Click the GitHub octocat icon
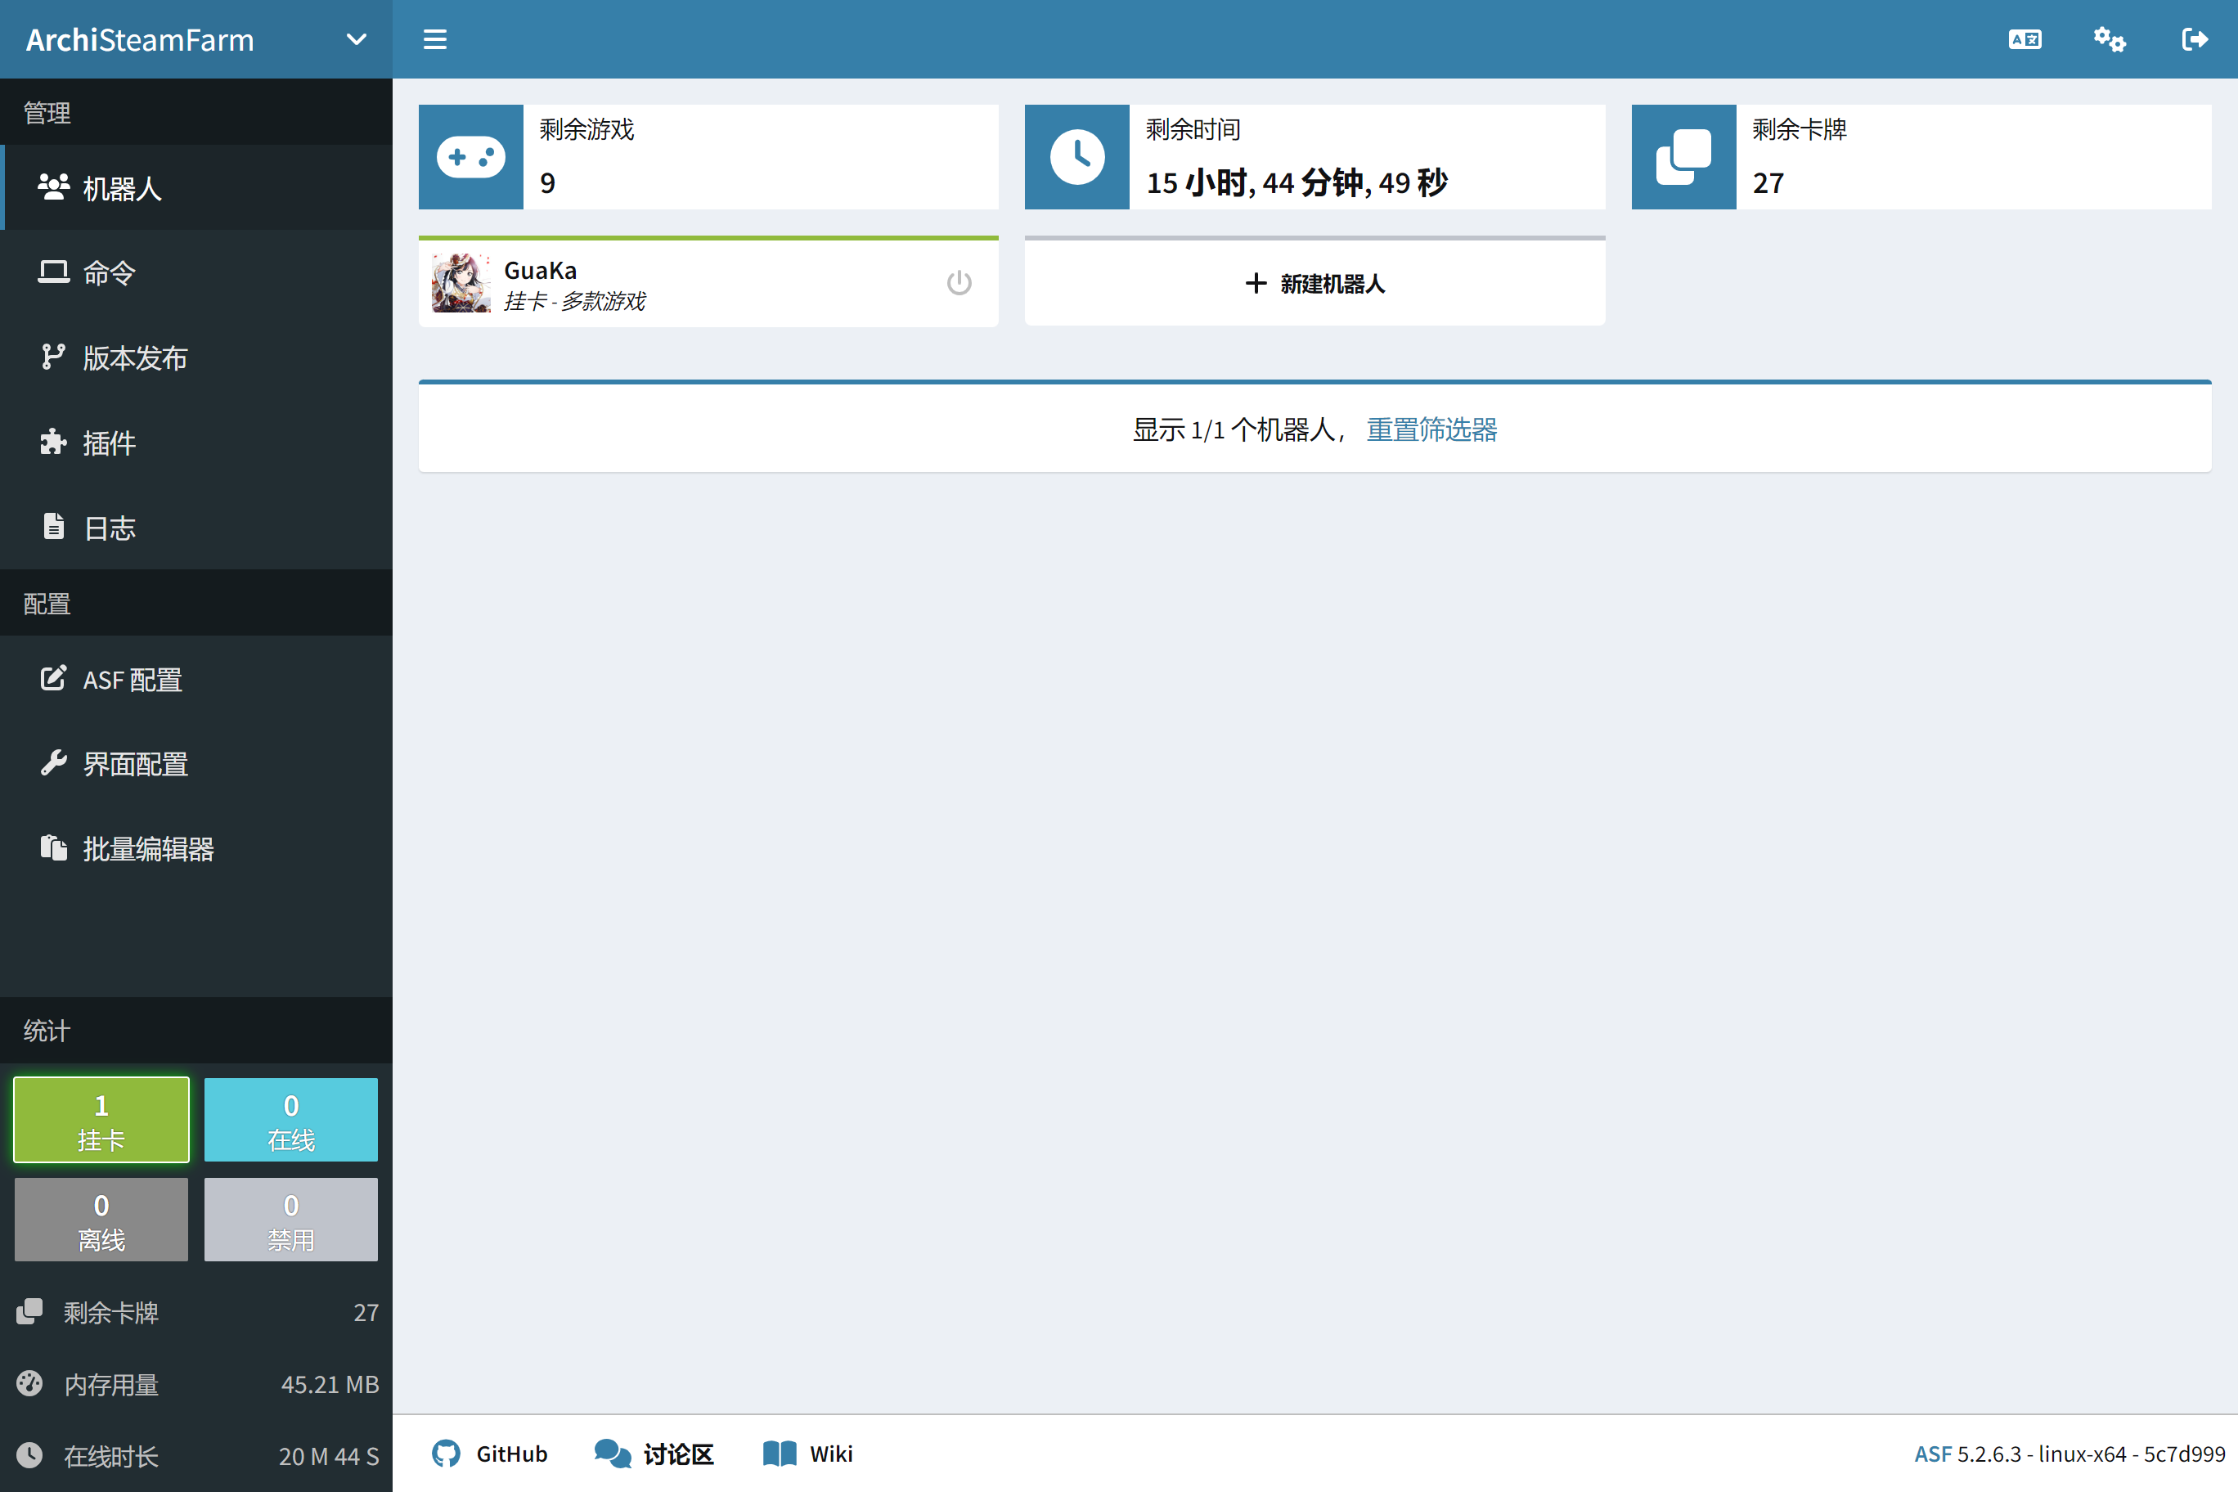The image size is (2238, 1492). click(x=447, y=1454)
